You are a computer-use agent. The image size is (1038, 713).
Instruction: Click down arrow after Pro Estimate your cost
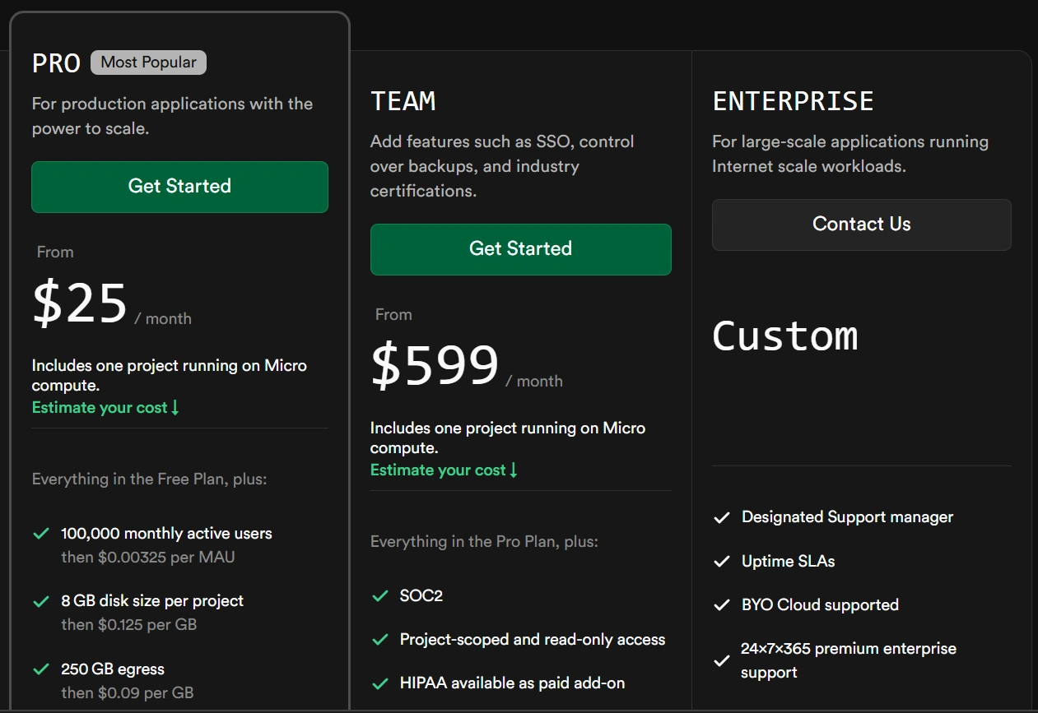point(175,408)
